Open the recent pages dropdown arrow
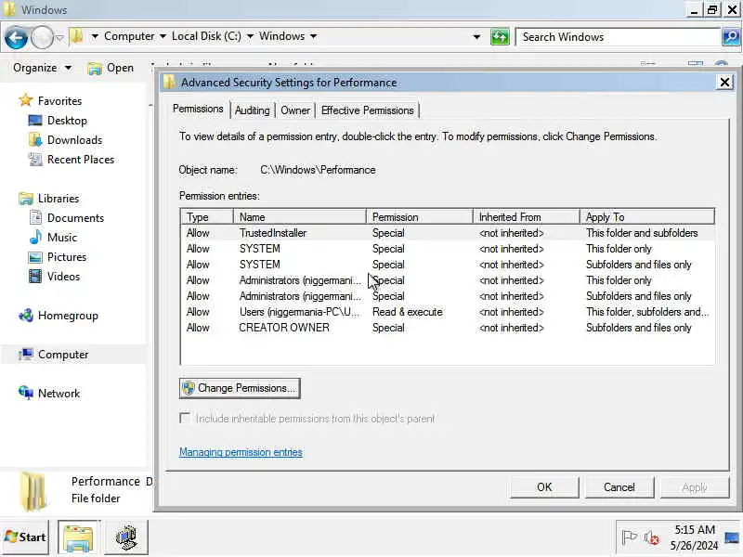The height and width of the screenshot is (557, 743). click(x=59, y=37)
